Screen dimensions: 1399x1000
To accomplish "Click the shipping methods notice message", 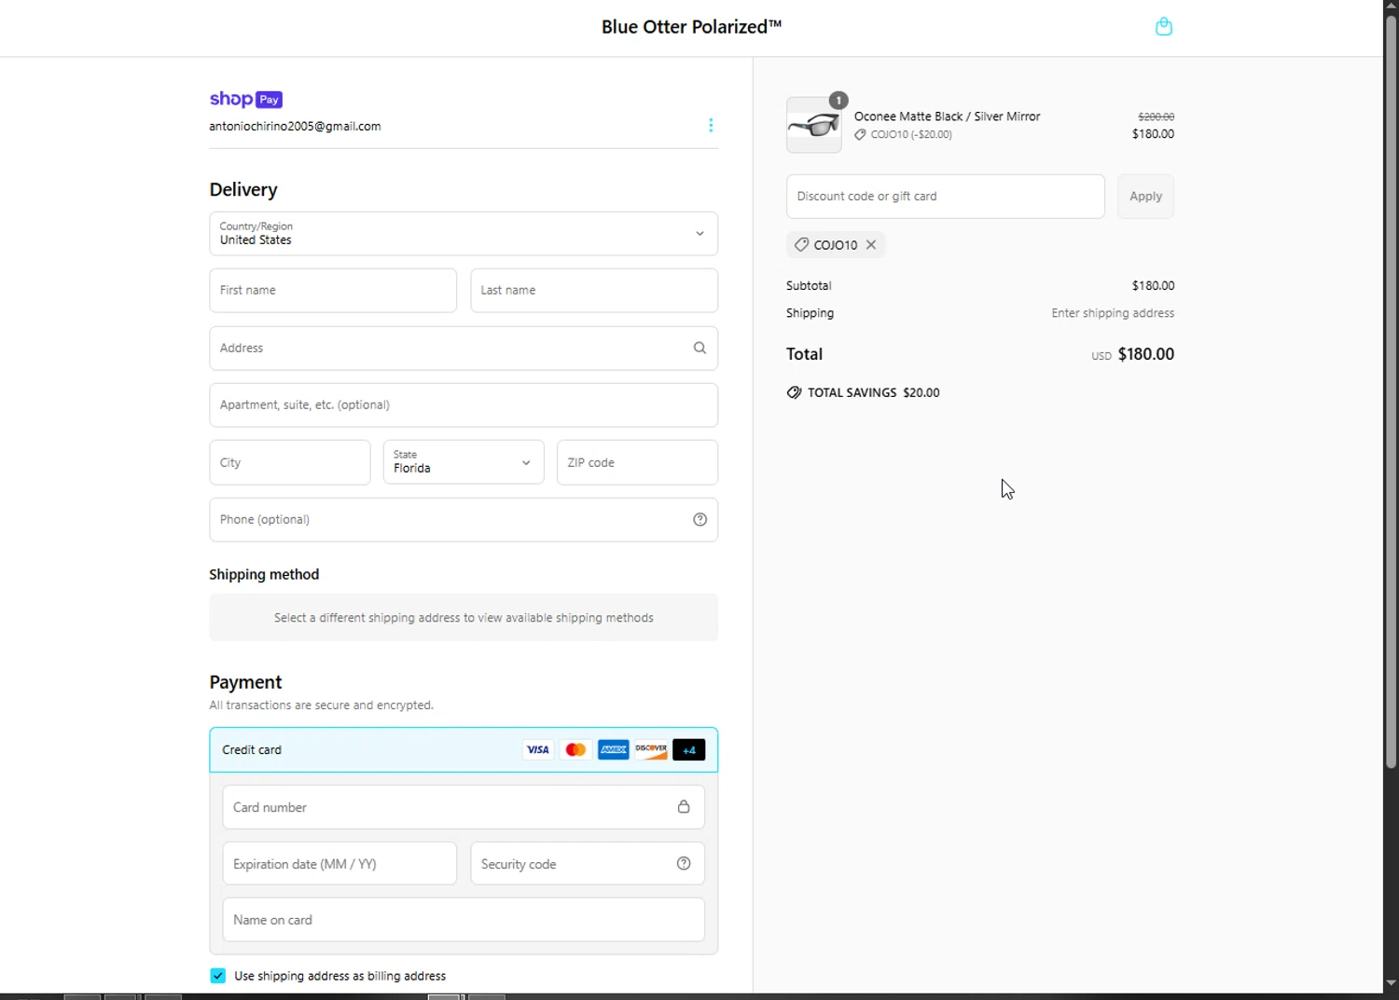I will click(x=464, y=617).
